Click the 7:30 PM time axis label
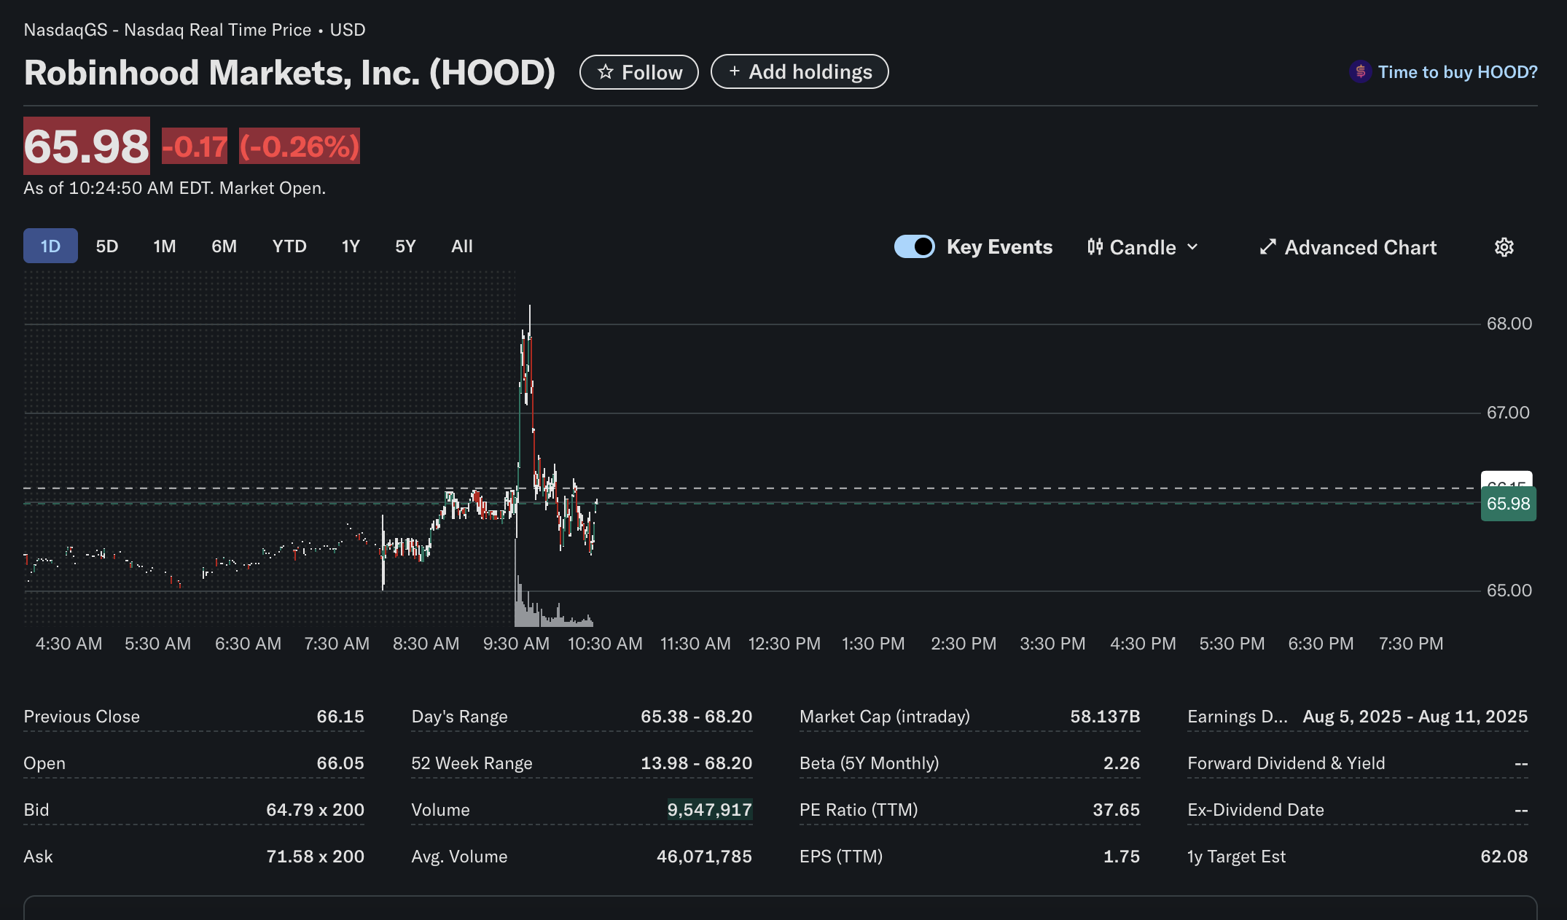The width and height of the screenshot is (1567, 920). click(x=1411, y=644)
